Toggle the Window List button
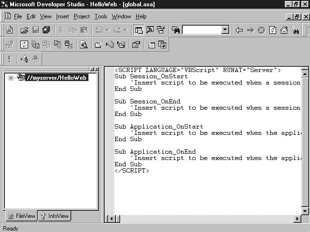This screenshot has height=232, width=310. click(160, 30)
